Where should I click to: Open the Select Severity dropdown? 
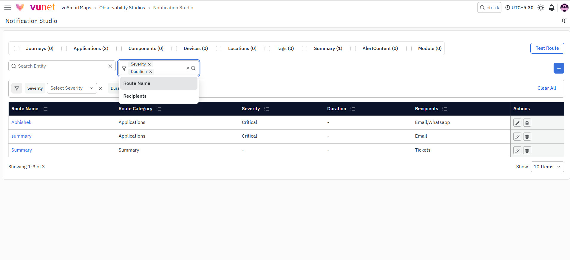(72, 88)
